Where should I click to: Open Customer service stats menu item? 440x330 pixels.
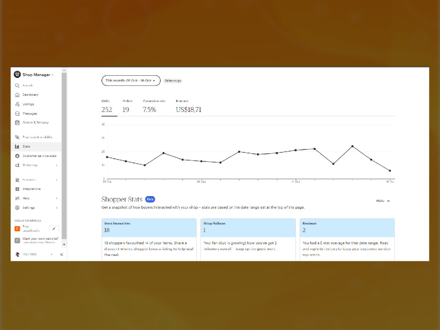tap(39, 156)
